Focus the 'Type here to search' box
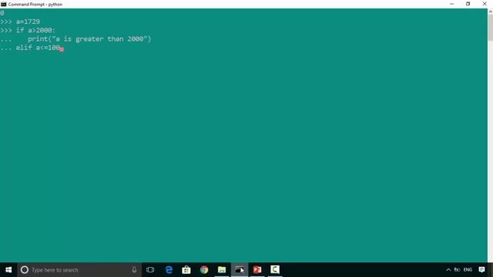This screenshot has width=493, height=277. pos(79,270)
